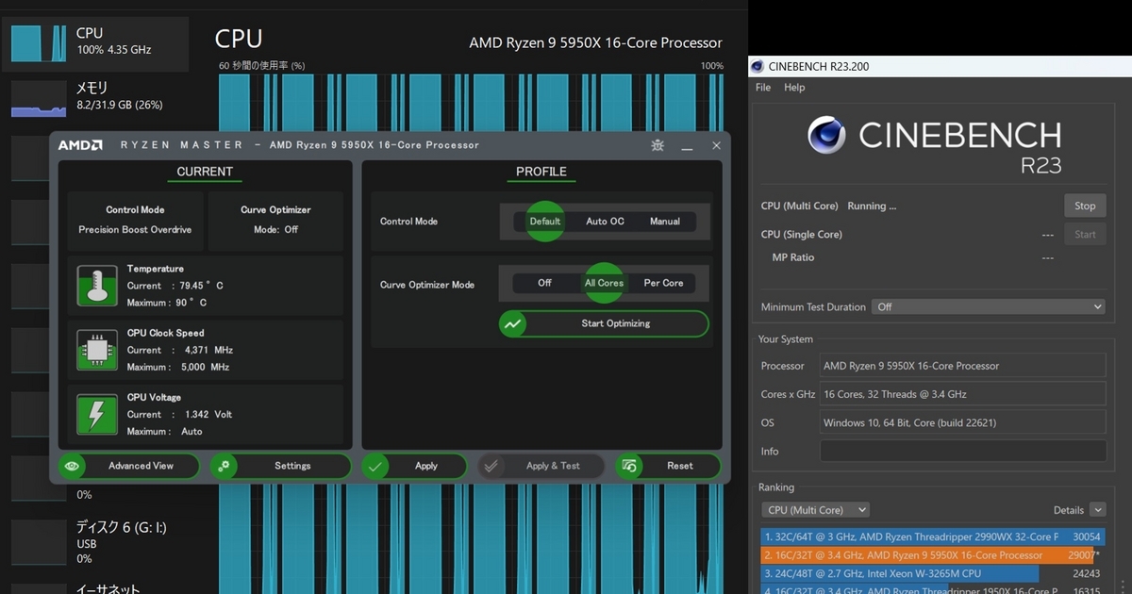
Task: Select Ryzen 9 5950X orange ranking row
Action: click(x=933, y=555)
